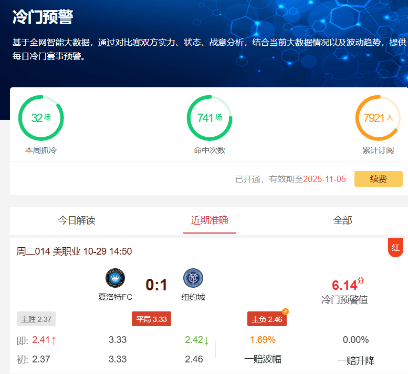Click the red 红 result badge
The image size is (408, 374).
(x=395, y=247)
